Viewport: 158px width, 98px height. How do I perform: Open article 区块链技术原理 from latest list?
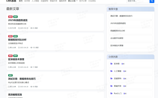[16, 59]
